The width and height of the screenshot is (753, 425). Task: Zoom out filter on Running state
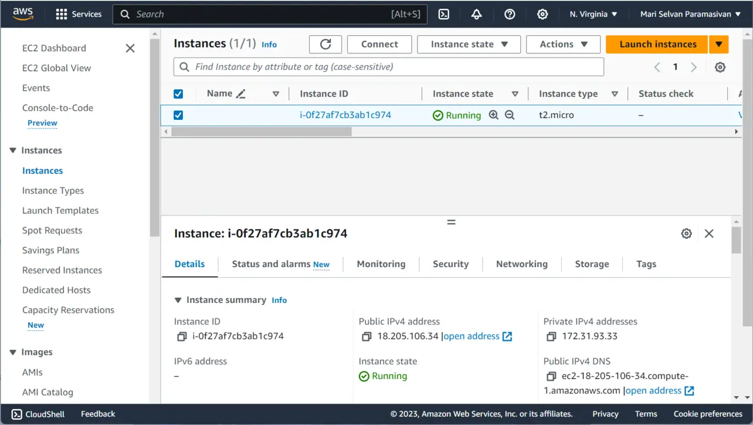click(510, 115)
